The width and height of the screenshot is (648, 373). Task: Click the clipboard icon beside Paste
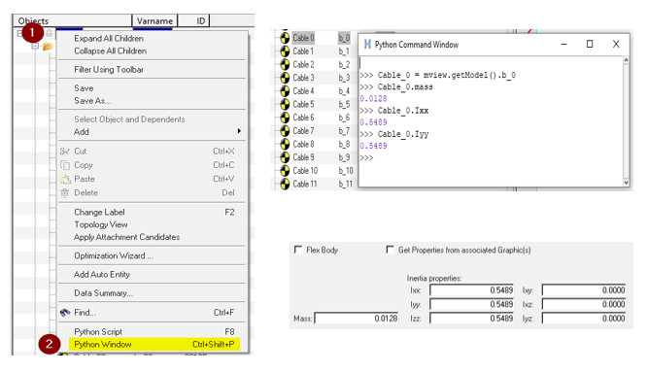pyautogui.click(x=65, y=179)
